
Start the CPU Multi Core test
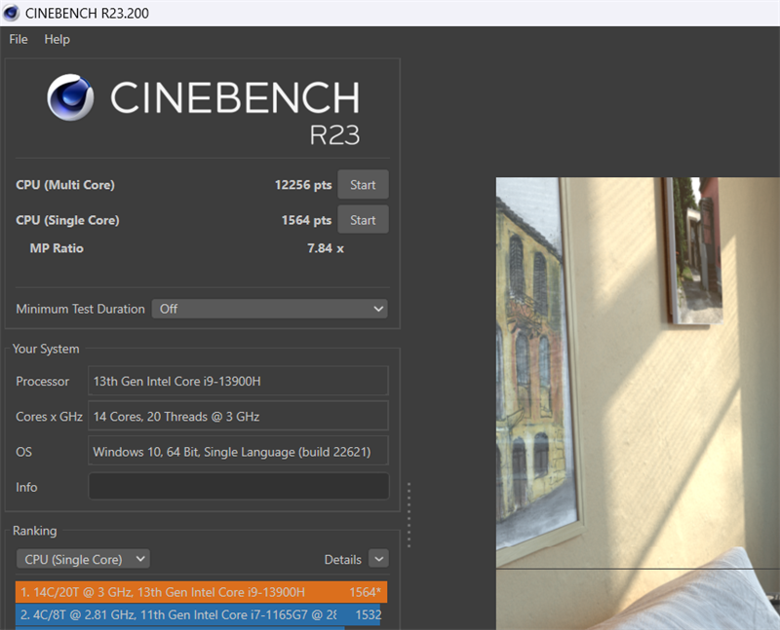[x=363, y=185]
